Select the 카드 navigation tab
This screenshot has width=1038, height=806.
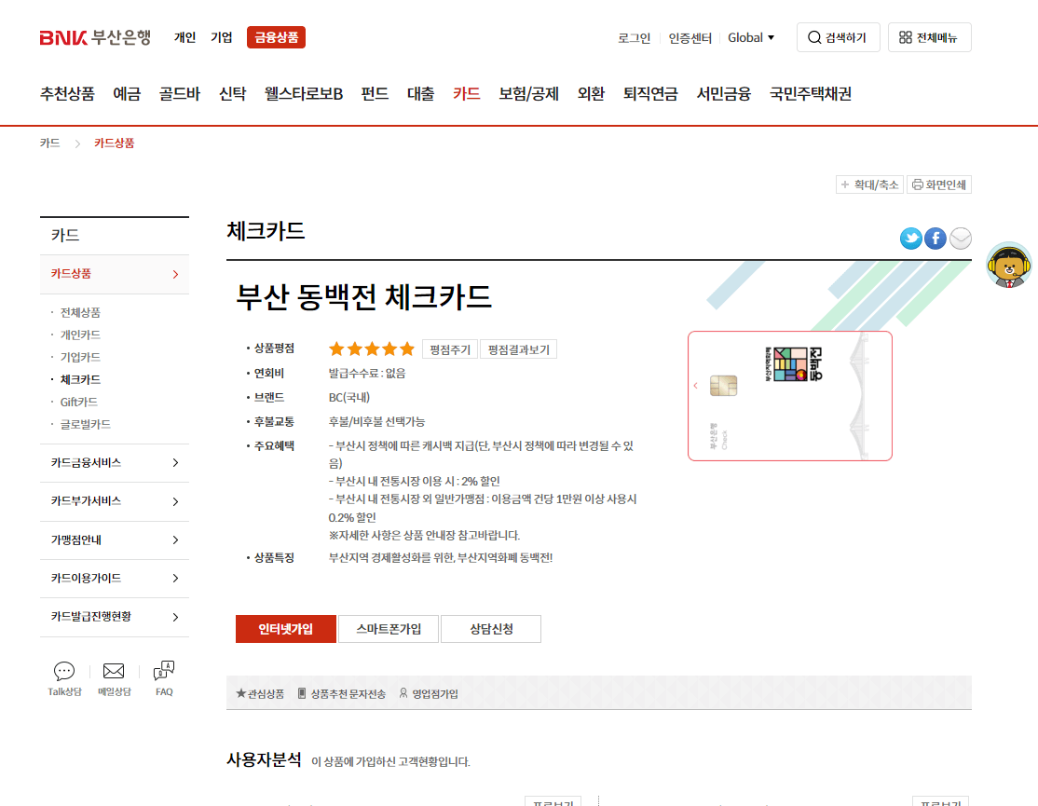[x=465, y=93]
